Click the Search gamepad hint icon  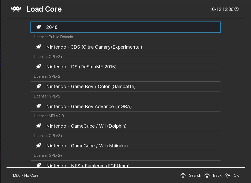click(183, 175)
